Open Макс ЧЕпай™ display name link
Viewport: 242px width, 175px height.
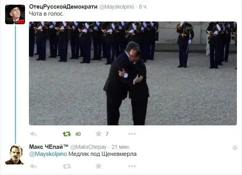[x=48, y=147]
